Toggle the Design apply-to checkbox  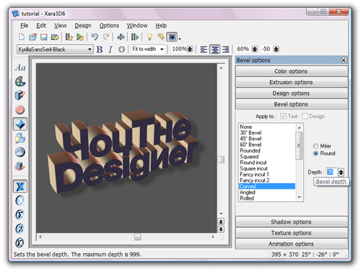tap(305, 116)
